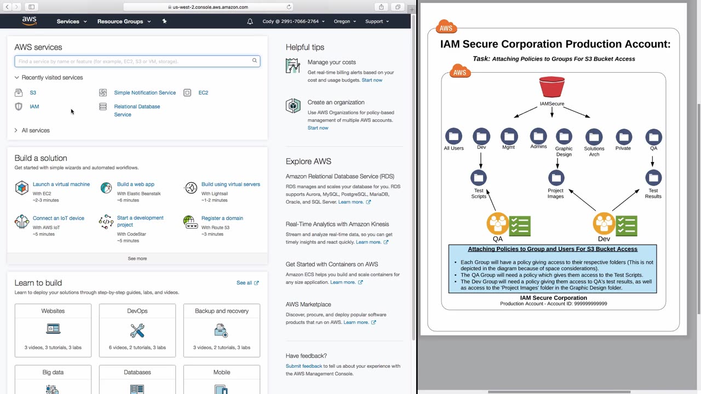Screen dimensions: 701x394
Task: Click the diagram window vertical scrollbar
Action: tap(698, 208)
